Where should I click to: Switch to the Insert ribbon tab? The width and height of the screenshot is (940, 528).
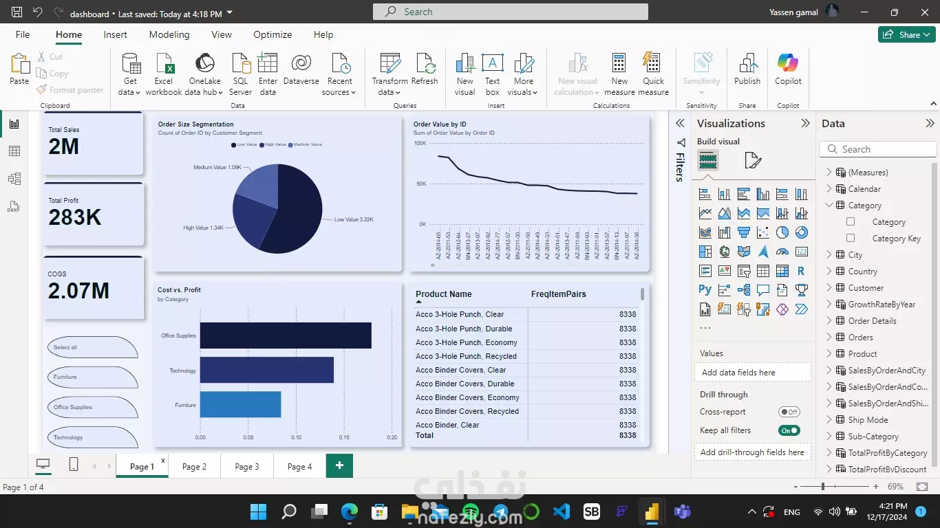tap(116, 34)
